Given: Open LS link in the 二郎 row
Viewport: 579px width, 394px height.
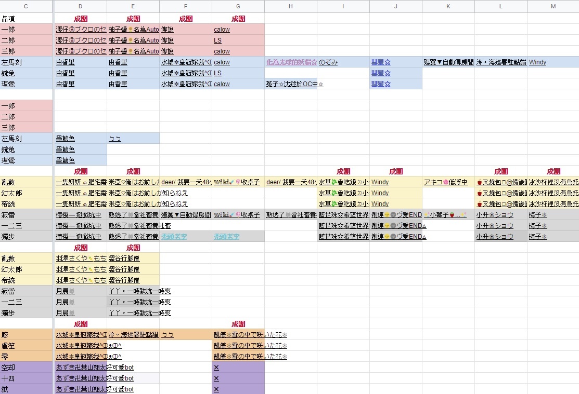Looking at the screenshot, I should click(217, 40).
